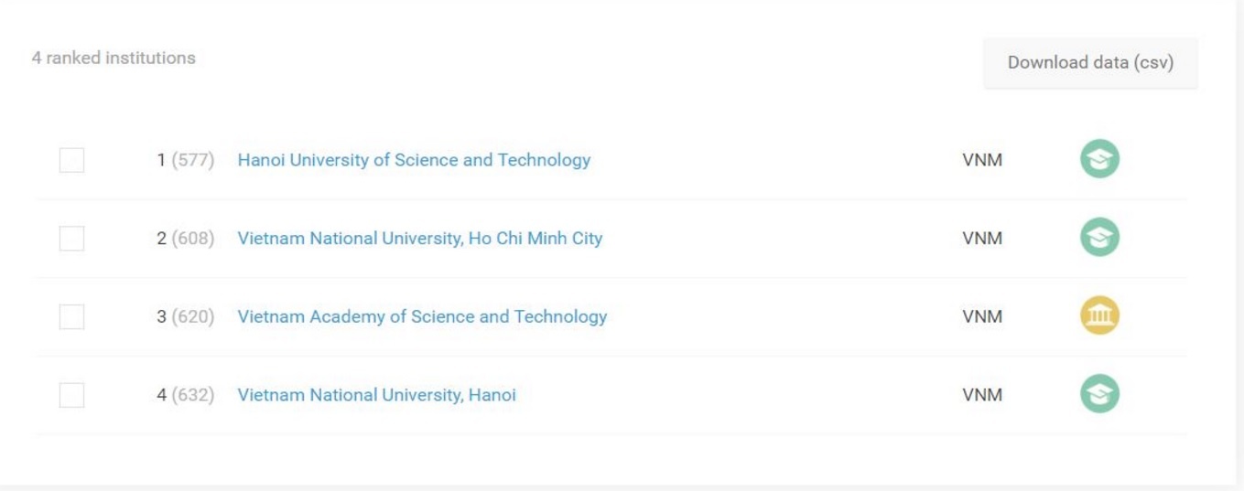Go to Vietnam National University, Hanoi link
Viewport: 1244px width, 491px height.
coord(376,395)
